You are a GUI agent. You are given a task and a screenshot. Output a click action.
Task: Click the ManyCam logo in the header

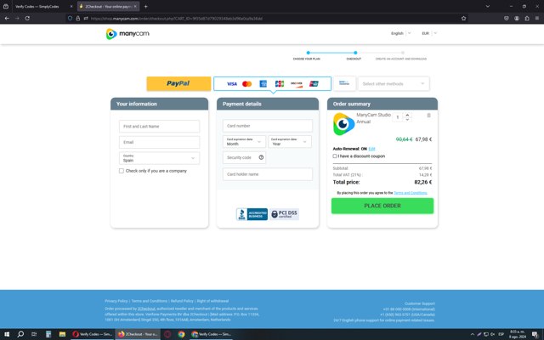127,34
